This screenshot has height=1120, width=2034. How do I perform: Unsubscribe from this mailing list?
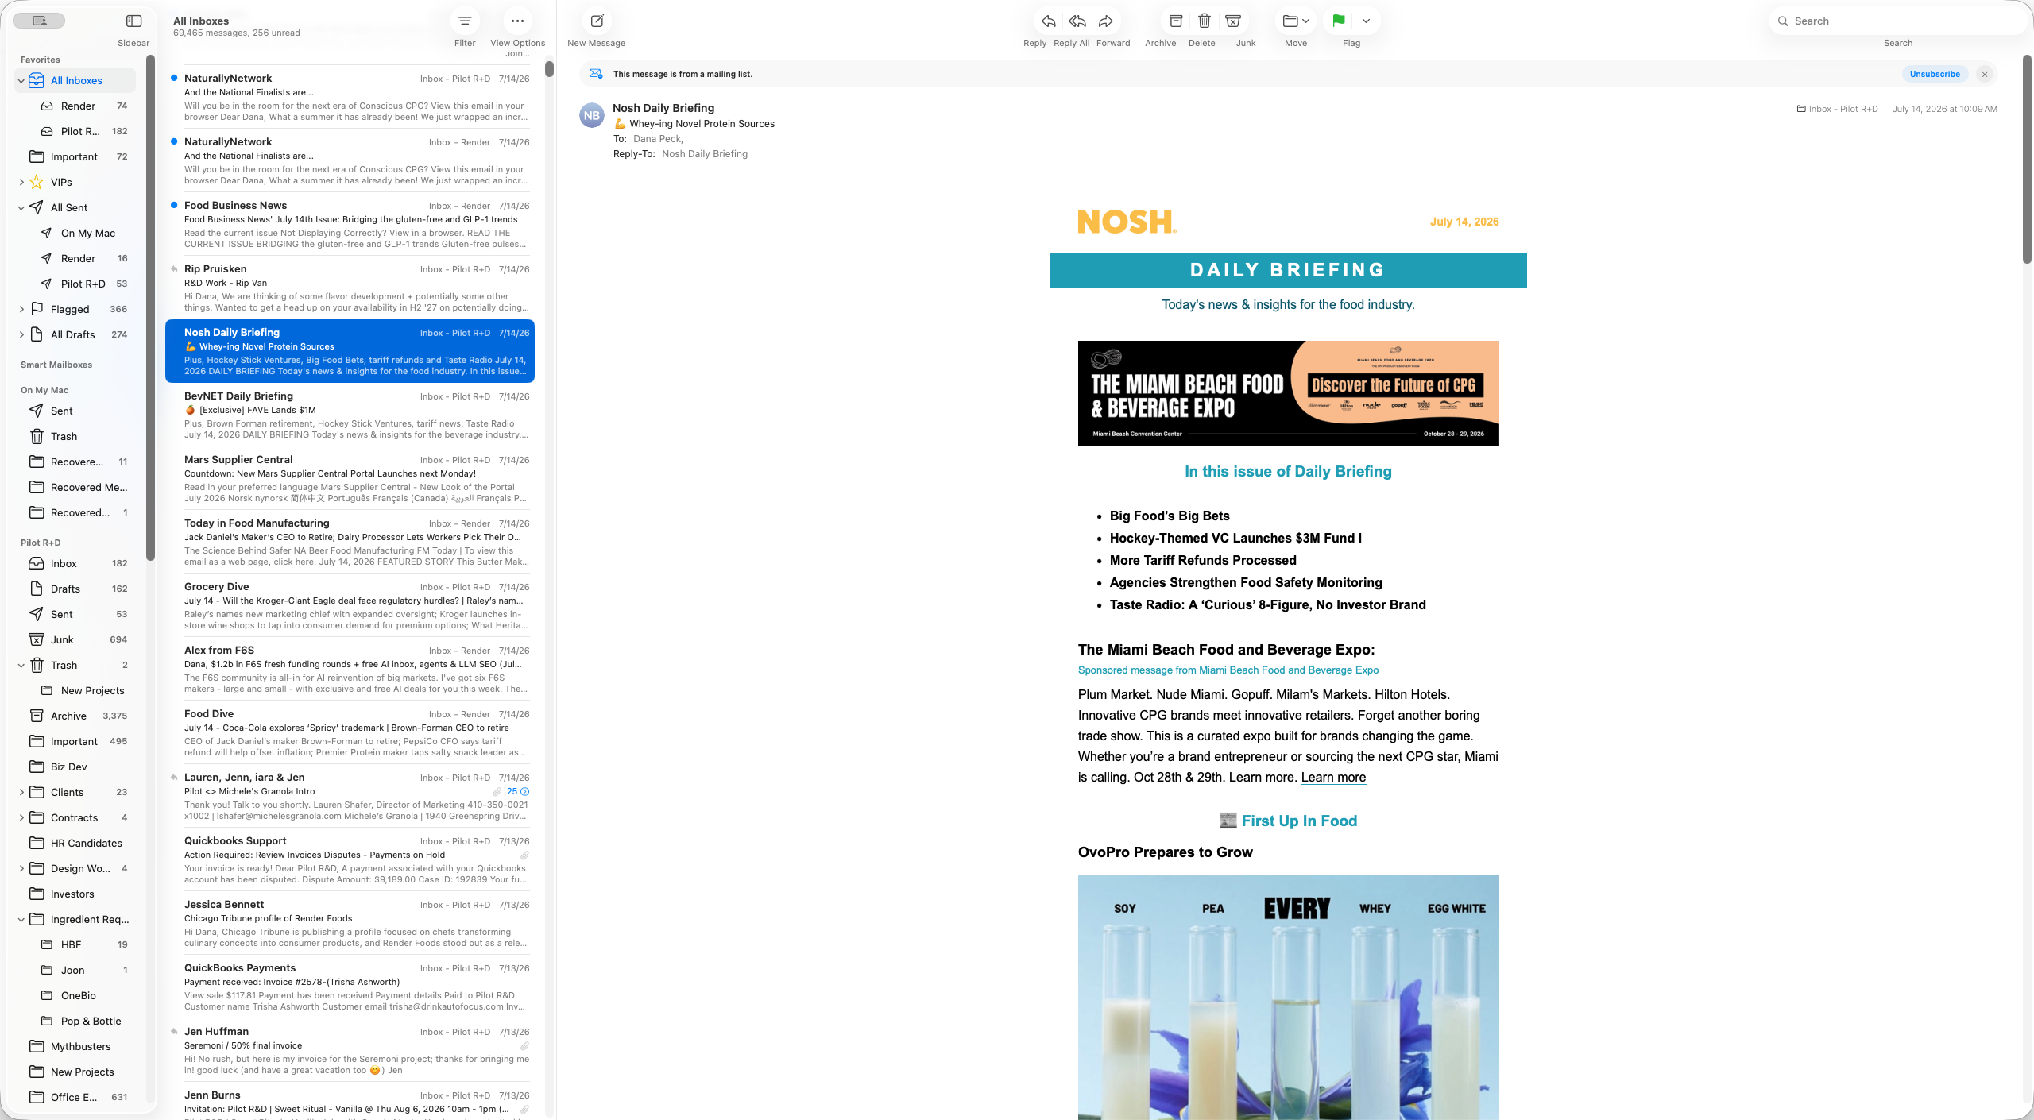pos(1935,74)
